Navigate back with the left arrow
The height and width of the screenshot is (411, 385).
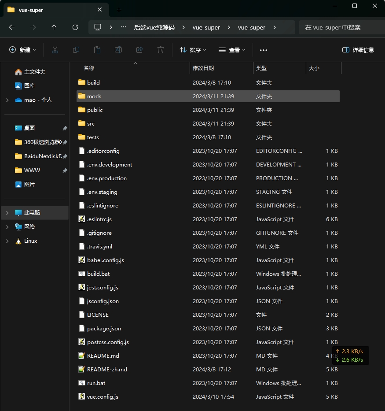coord(12,27)
